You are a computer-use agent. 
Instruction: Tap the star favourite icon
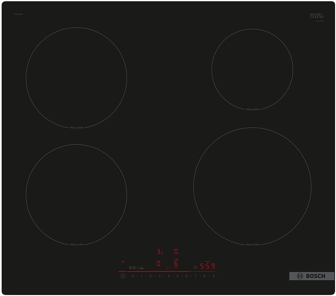[167, 267]
